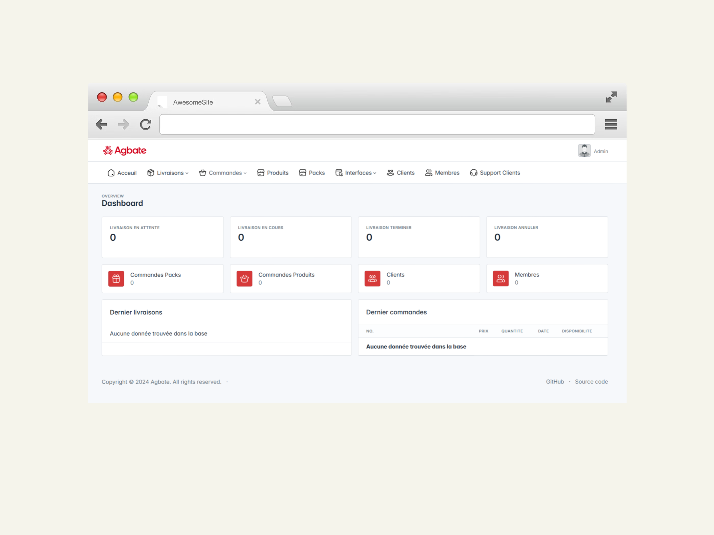Open the Packs menu item
Viewport: 714px width, 535px height.
pyautogui.click(x=312, y=173)
